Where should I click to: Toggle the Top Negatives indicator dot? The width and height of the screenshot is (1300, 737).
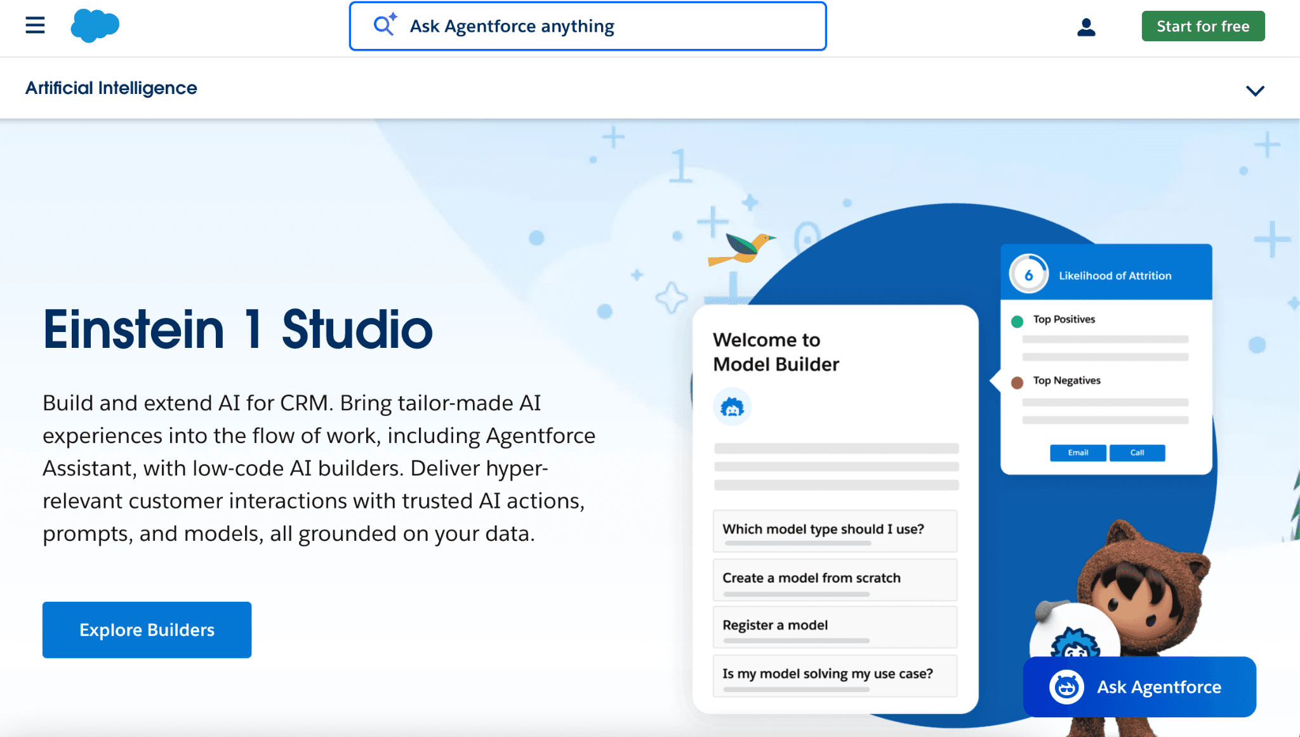1016,380
